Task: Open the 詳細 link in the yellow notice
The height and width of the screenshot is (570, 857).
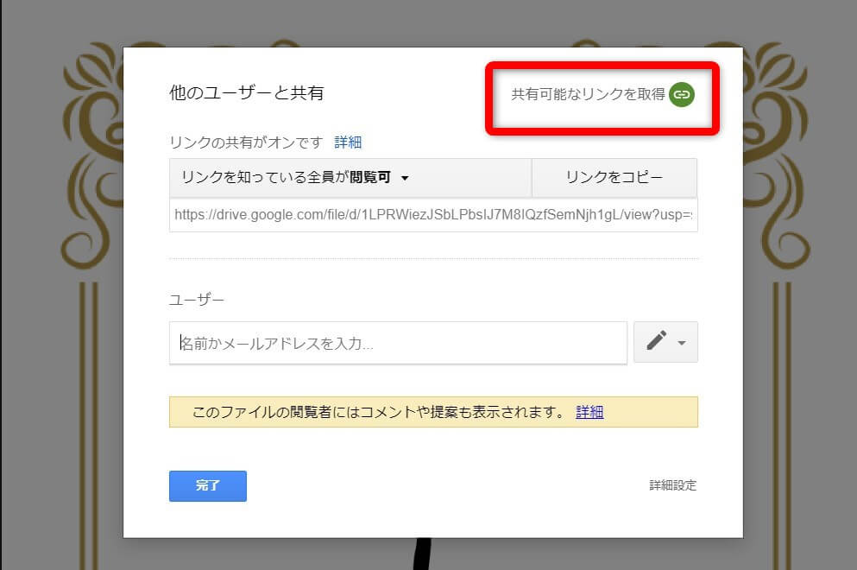Action: 589,412
